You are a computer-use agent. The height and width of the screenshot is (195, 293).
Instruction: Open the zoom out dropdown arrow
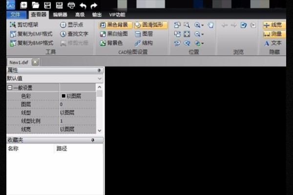(x=203, y=34)
